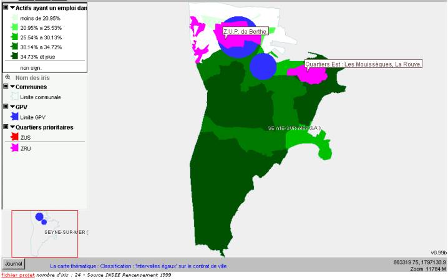Select the '30.14% a 34.72%' color swatch
Image resolution: width=448 pixels, height=280 pixels.
click(x=14, y=47)
